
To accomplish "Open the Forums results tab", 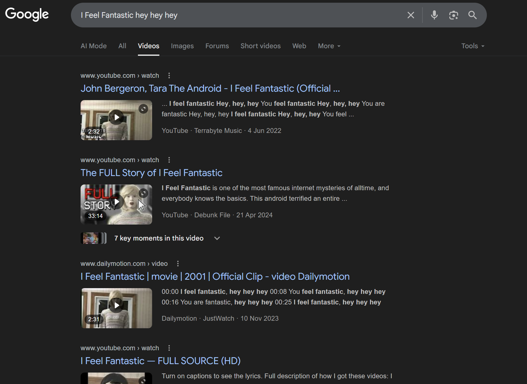I will [217, 46].
